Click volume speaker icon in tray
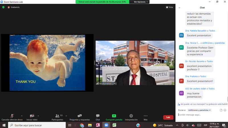 pyautogui.click(x=188, y=125)
